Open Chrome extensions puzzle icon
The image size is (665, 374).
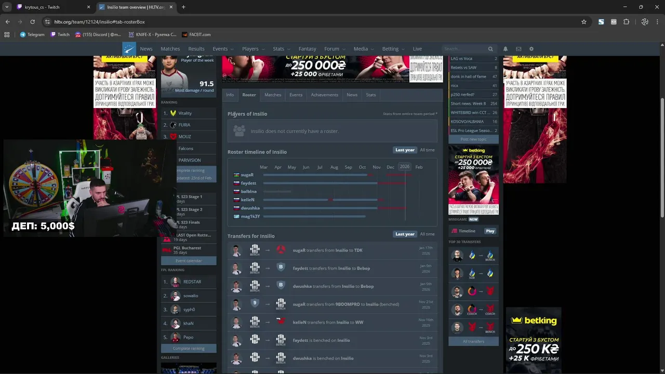click(627, 22)
